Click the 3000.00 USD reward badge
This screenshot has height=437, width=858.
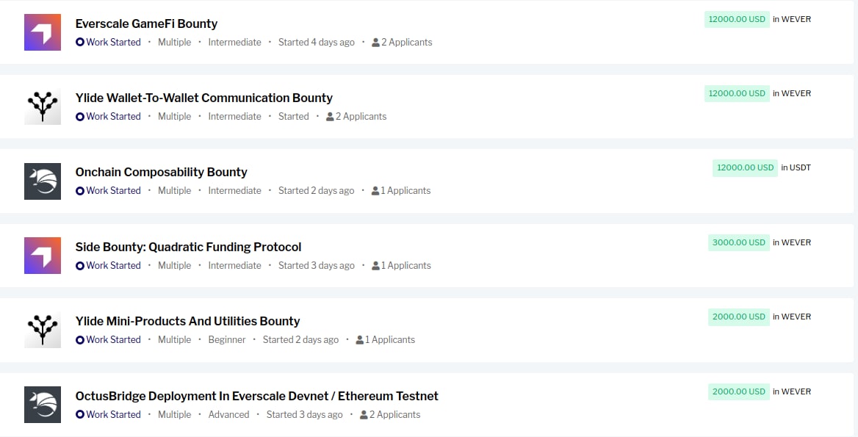coord(738,242)
